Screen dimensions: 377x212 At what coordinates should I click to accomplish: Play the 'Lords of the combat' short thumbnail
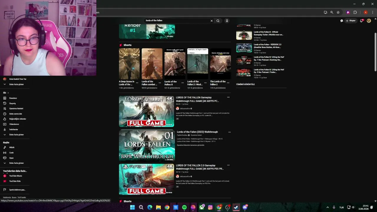[152, 64]
